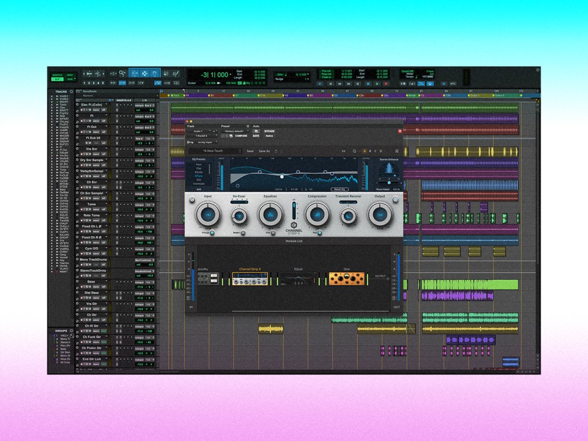Switch to preset slot B
The height and width of the screenshot is (441, 588).
pyautogui.click(x=370, y=151)
